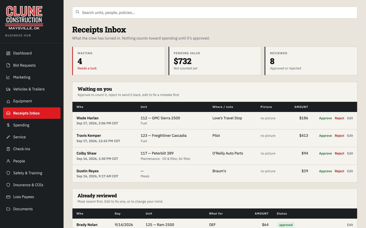Screen dimensions: 366x228
Task: Edit Brady Nolan's reviewed receipt
Action: coord(350,225)
